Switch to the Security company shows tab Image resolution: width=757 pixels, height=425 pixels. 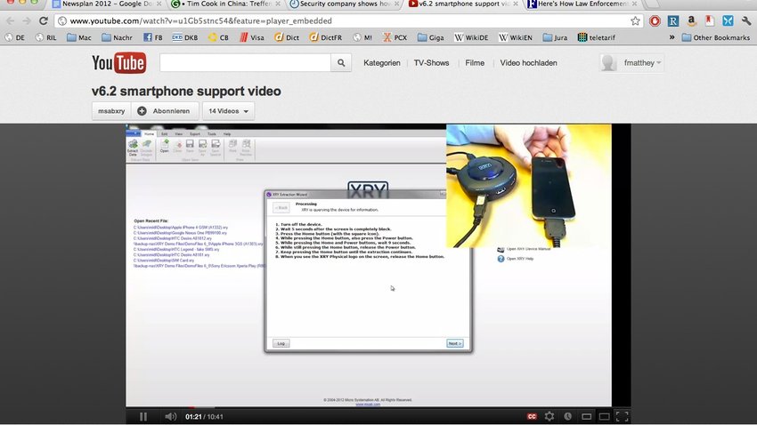pos(345,4)
